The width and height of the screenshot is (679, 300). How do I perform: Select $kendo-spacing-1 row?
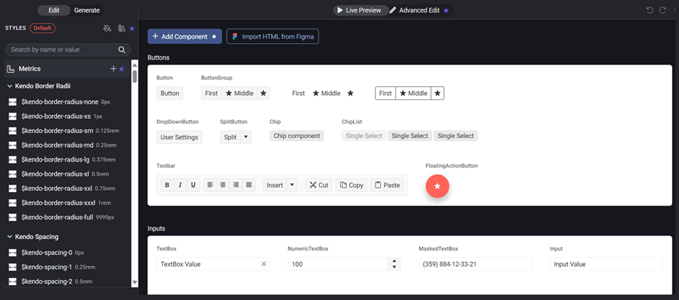(x=69, y=267)
